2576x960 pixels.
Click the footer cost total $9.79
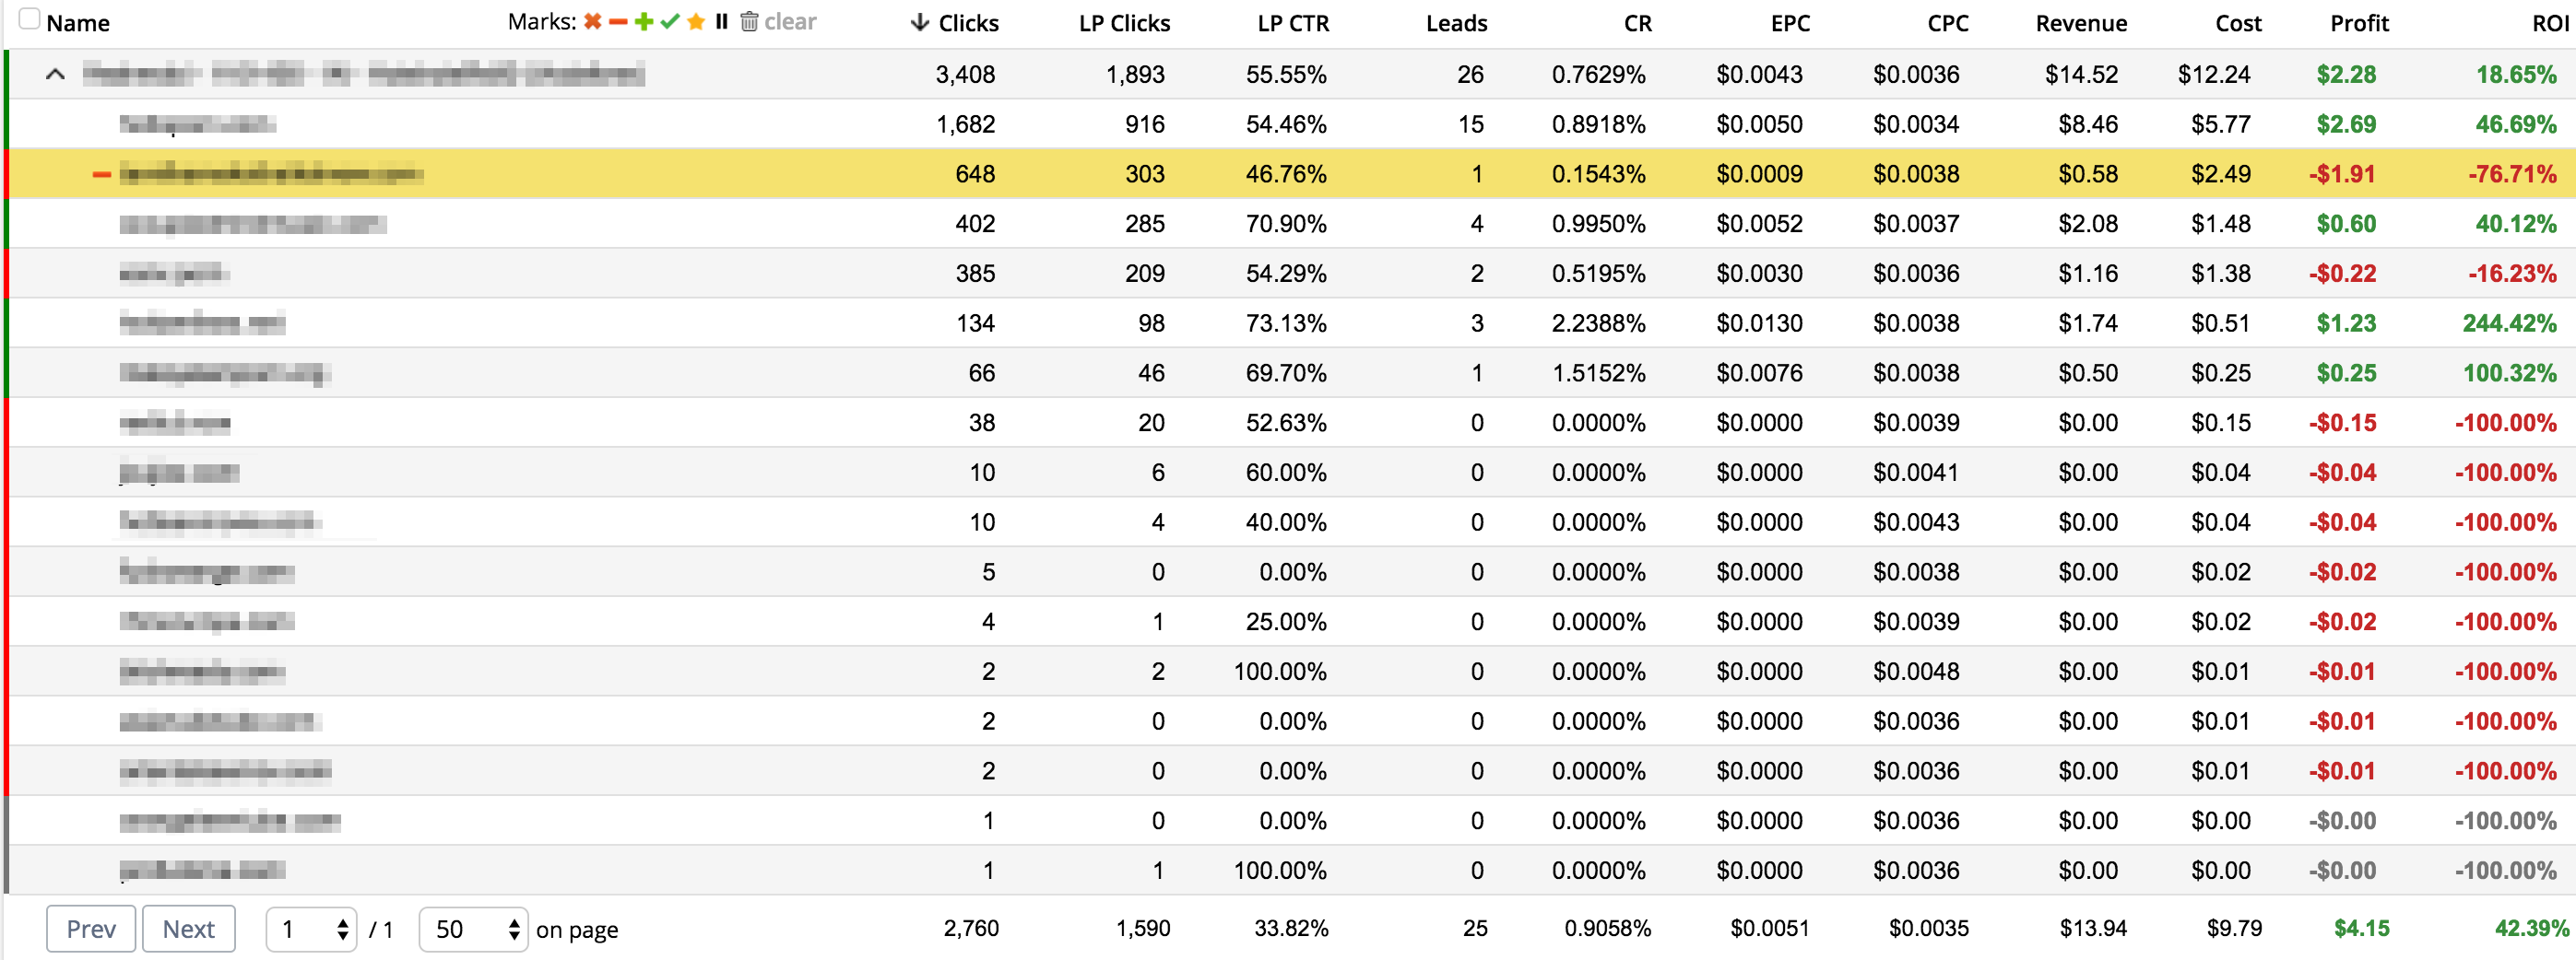click(x=2234, y=929)
